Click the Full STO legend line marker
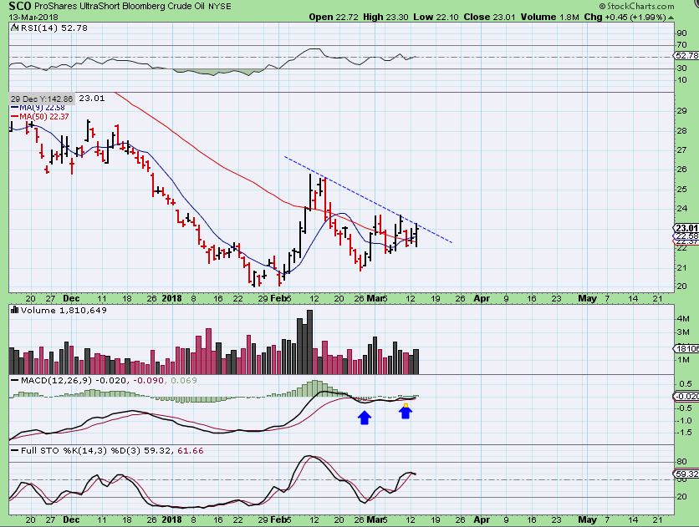This screenshot has width=699, height=527. click(x=15, y=451)
